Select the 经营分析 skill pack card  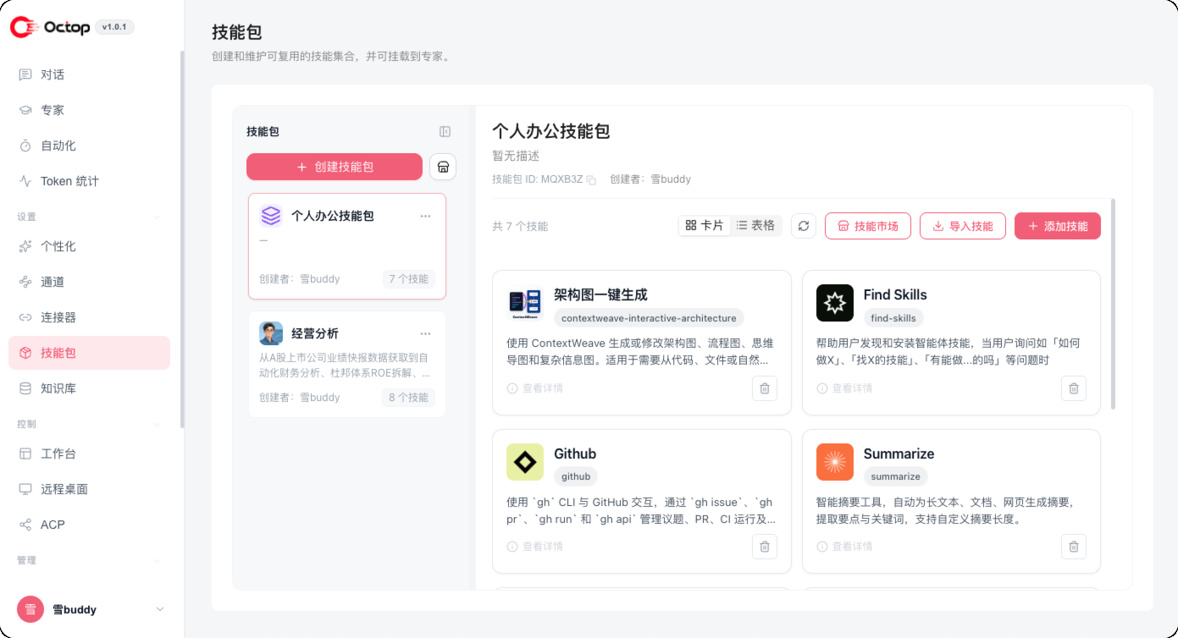click(x=347, y=364)
